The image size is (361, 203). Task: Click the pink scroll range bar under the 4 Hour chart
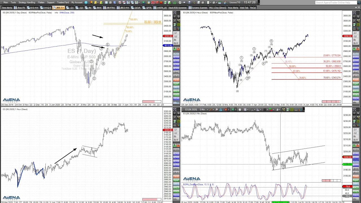pos(331,101)
